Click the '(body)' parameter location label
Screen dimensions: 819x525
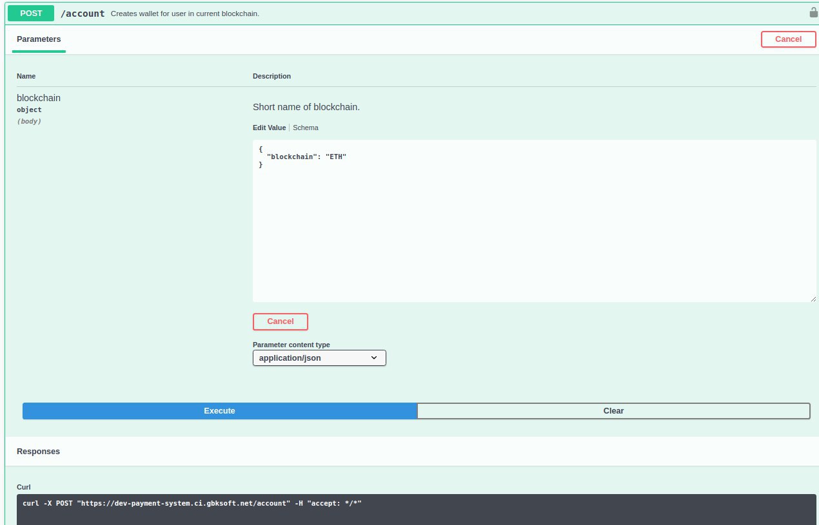(x=29, y=121)
